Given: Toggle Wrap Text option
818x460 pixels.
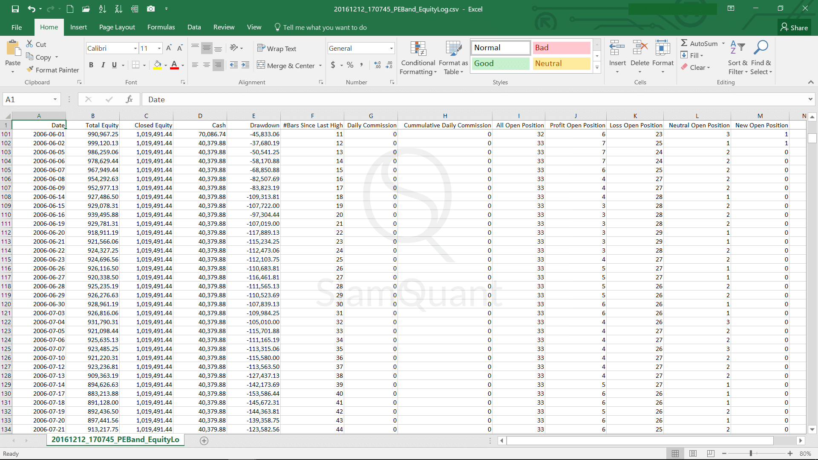Looking at the screenshot, I should [277, 49].
